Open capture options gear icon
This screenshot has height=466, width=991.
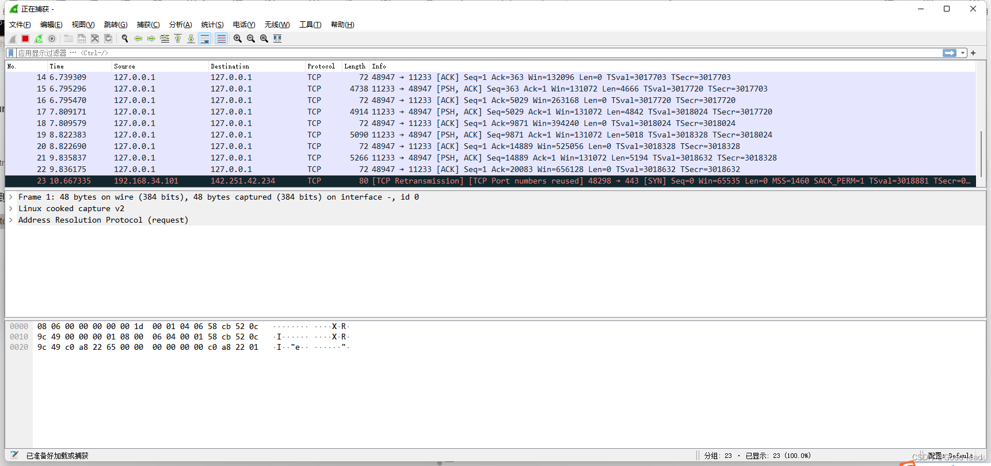tap(52, 39)
